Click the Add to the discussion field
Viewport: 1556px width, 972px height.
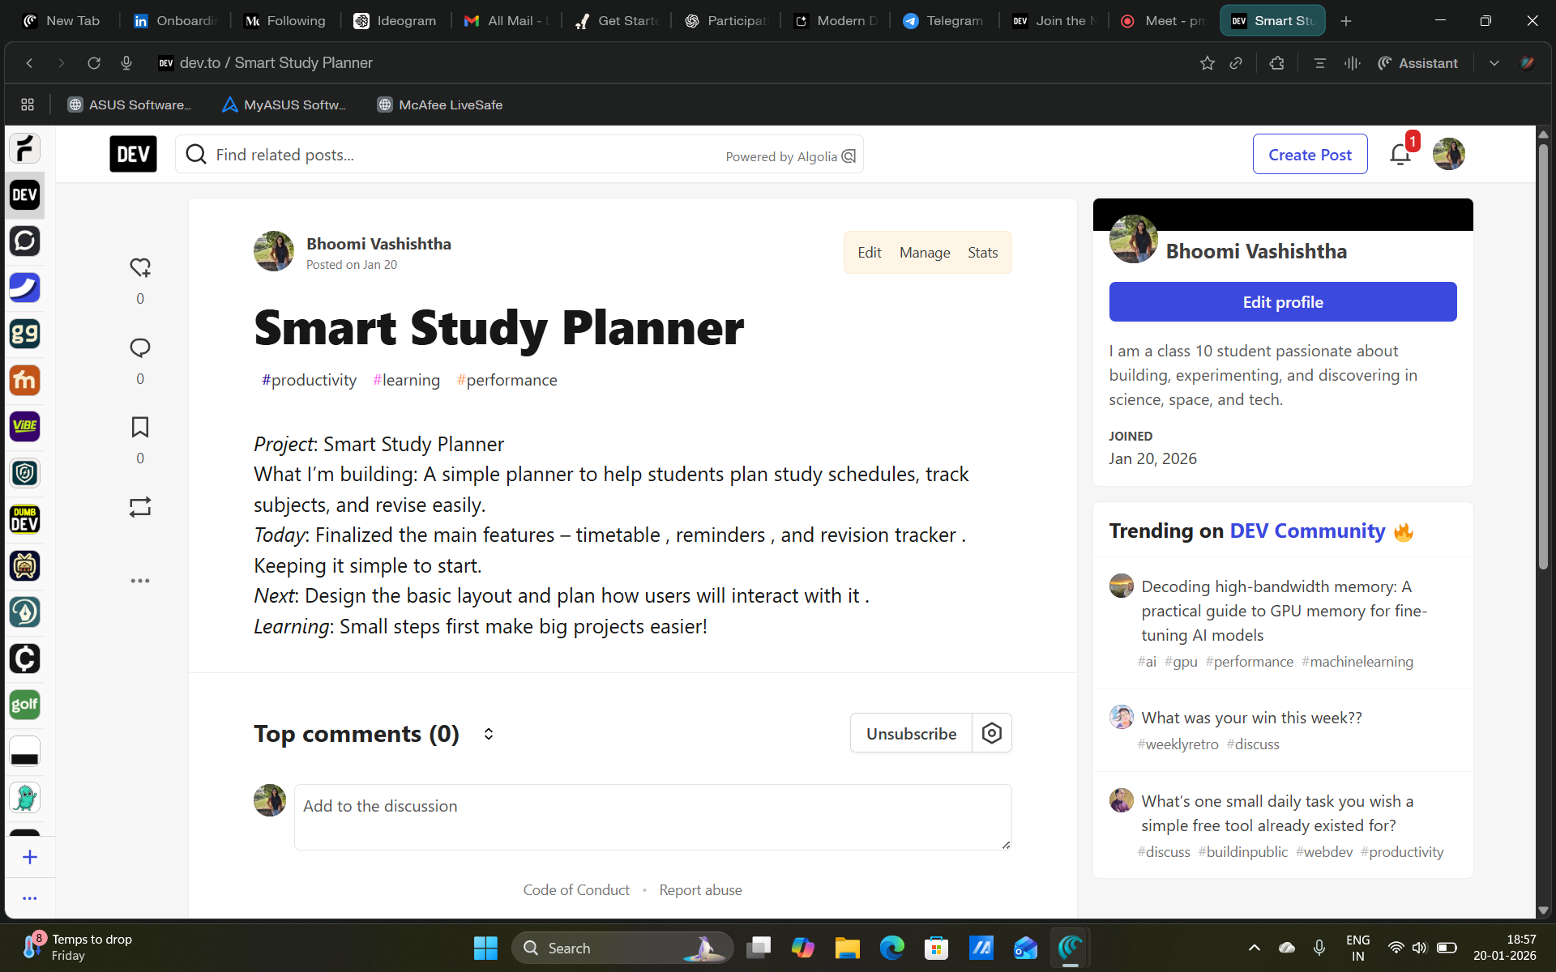[x=652, y=816]
